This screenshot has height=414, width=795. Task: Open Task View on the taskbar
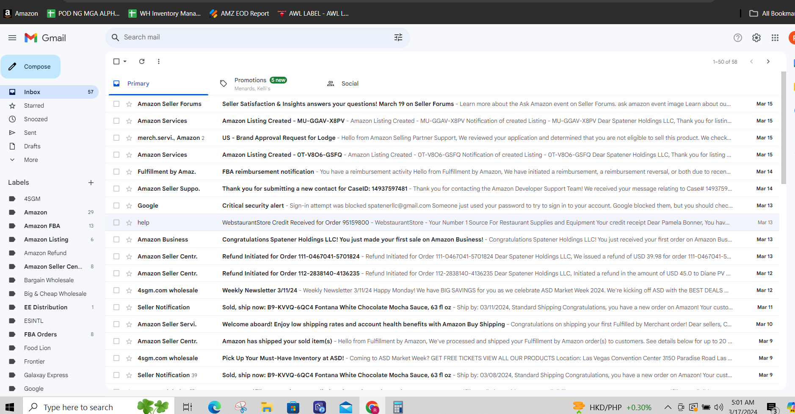(188, 407)
